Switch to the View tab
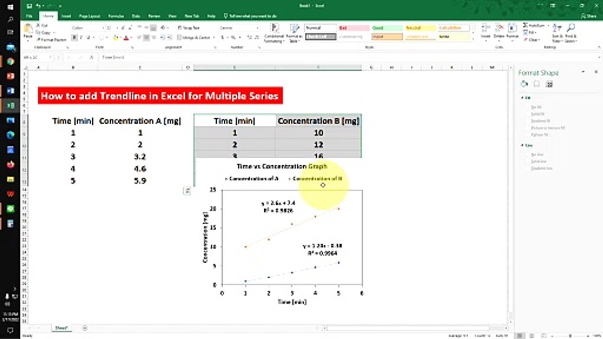Image resolution: width=603 pixels, height=339 pixels. 172,16
